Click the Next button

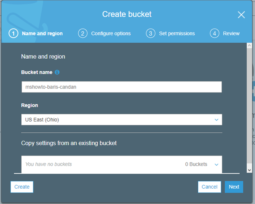click(234, 187)
